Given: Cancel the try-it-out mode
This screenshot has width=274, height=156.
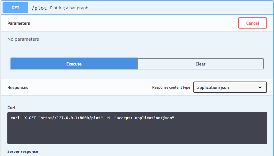Looking at the screenshot, I should pyautogui.click(x=252, y=23).
